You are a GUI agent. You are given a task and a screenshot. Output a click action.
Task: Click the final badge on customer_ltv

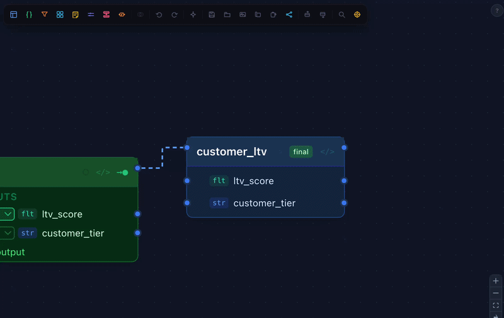(301, 151)
